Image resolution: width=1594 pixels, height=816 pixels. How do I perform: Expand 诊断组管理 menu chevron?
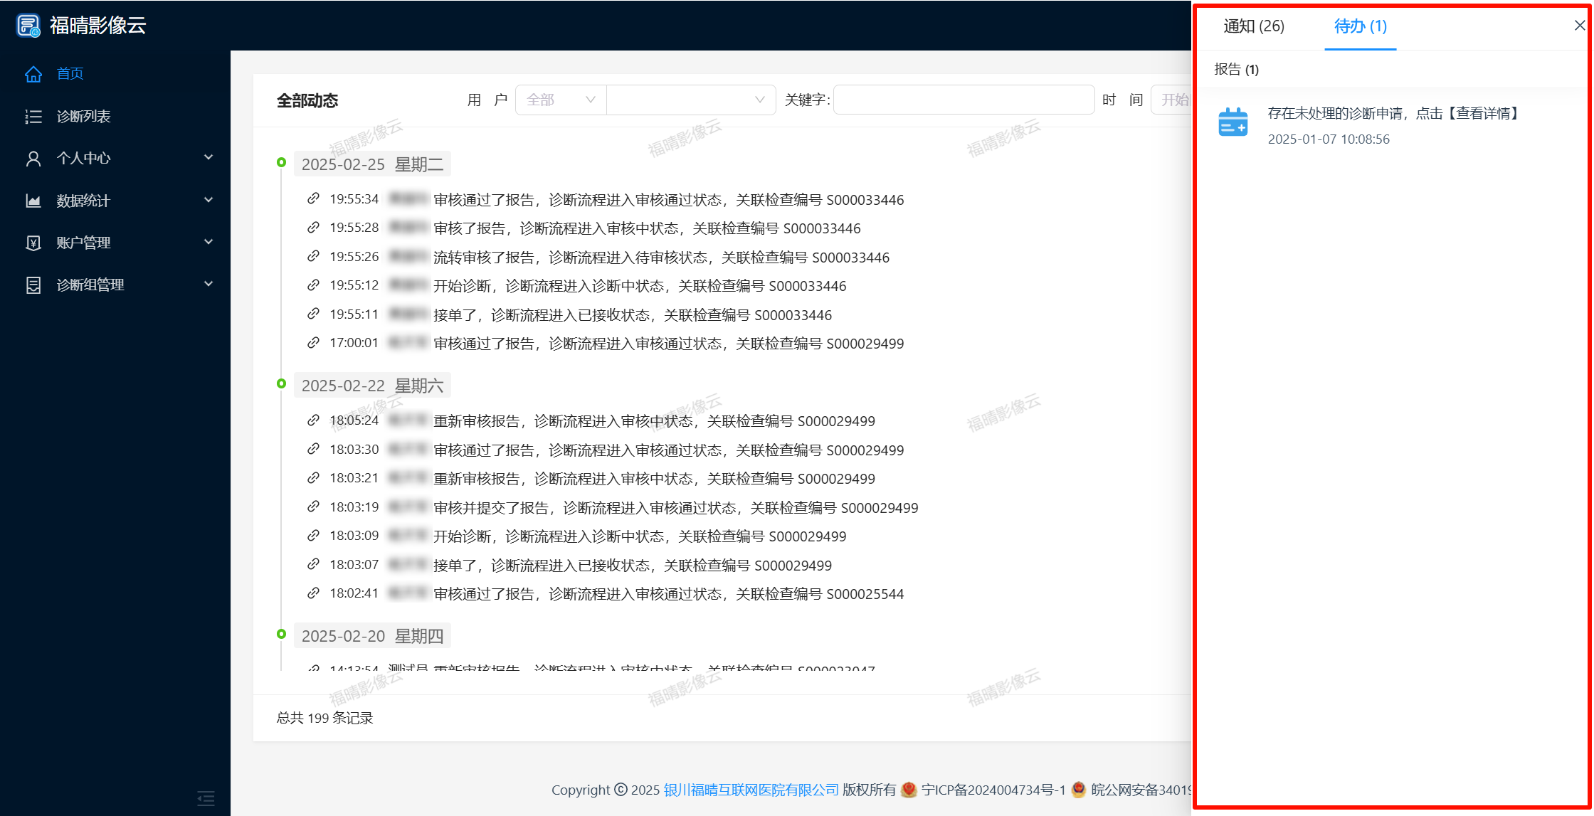coord(209,284)
